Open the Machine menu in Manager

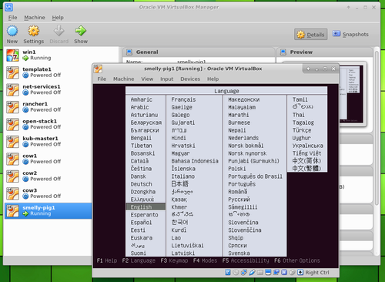coord(35,18)
